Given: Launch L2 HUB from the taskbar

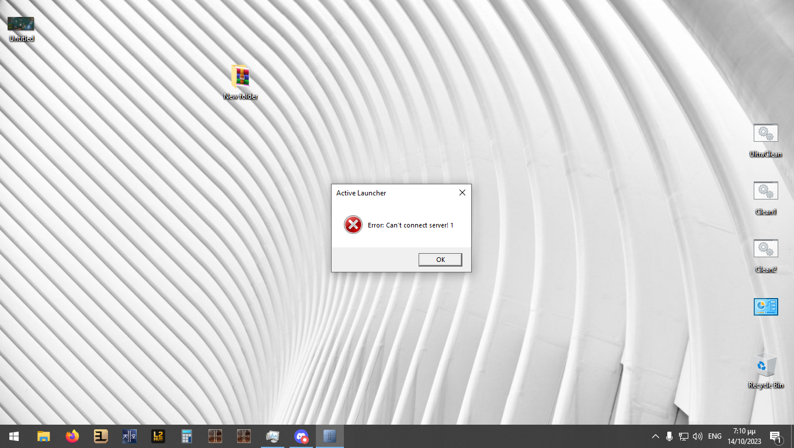Looking at the screenshot, I should pos(158,436).
